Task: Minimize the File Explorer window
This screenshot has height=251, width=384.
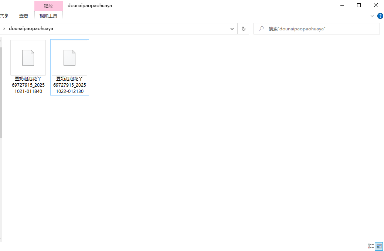Action: (341, 5)
